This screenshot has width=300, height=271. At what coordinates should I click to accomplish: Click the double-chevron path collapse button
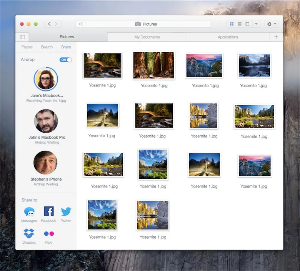81,24
